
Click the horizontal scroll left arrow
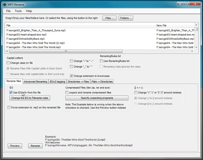(7, 51)
